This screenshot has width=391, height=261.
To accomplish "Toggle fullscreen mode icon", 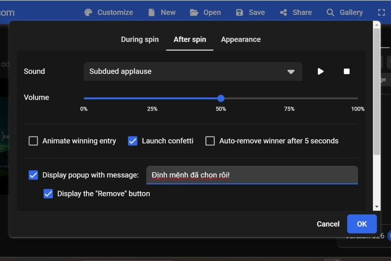I will pos(381,13).
